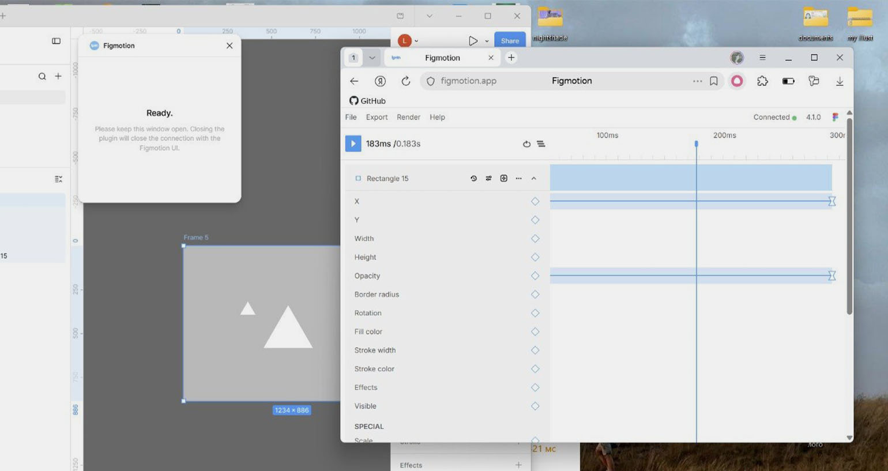Click the Figmotion timeline vertical scrollbar
This screenshot has height=471, width=888.
849,216
